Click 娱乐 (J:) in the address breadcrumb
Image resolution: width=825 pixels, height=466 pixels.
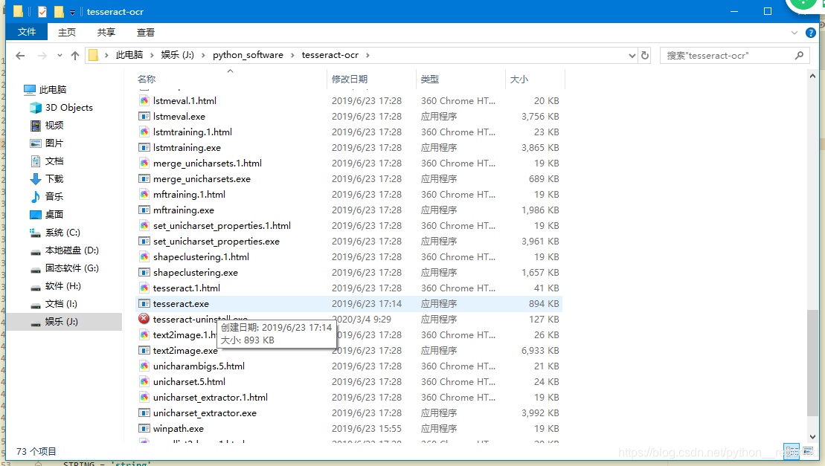(x=177, y=55)
